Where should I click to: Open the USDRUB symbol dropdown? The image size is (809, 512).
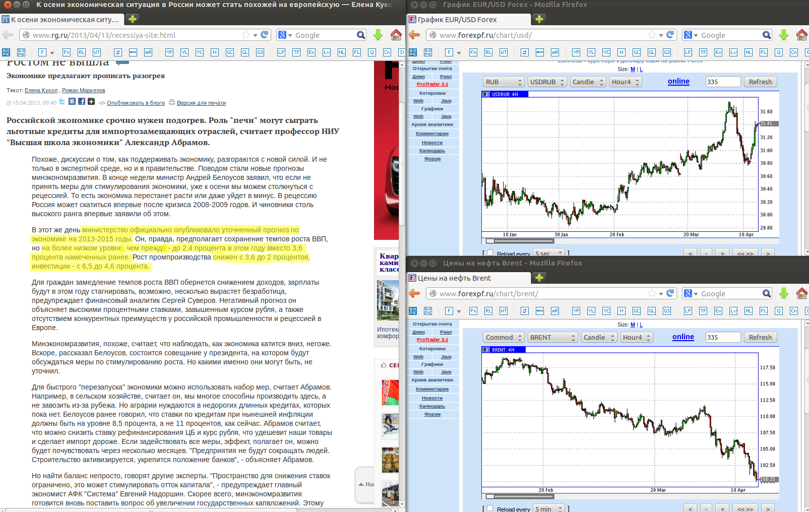(547, 82)
